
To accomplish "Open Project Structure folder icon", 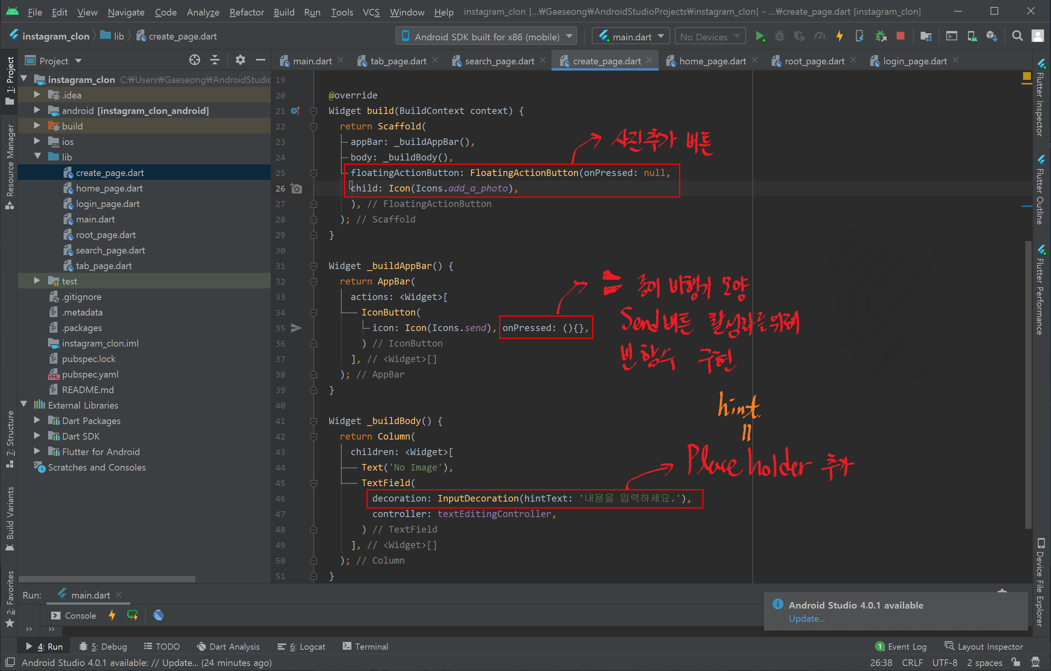I will click(926, 36).
